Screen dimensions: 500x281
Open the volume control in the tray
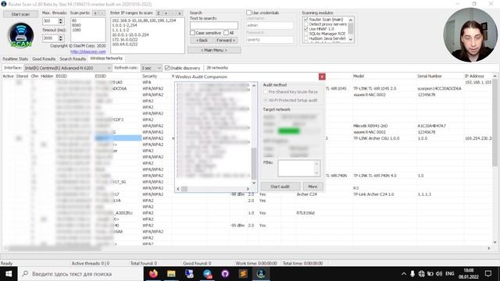(x=439, y=274)
